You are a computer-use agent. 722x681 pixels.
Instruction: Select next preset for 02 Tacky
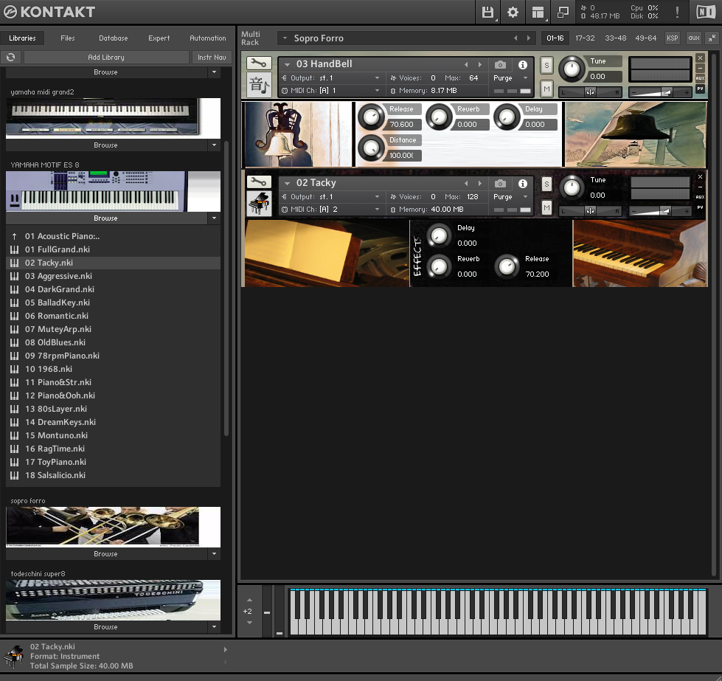coord(480,184)
